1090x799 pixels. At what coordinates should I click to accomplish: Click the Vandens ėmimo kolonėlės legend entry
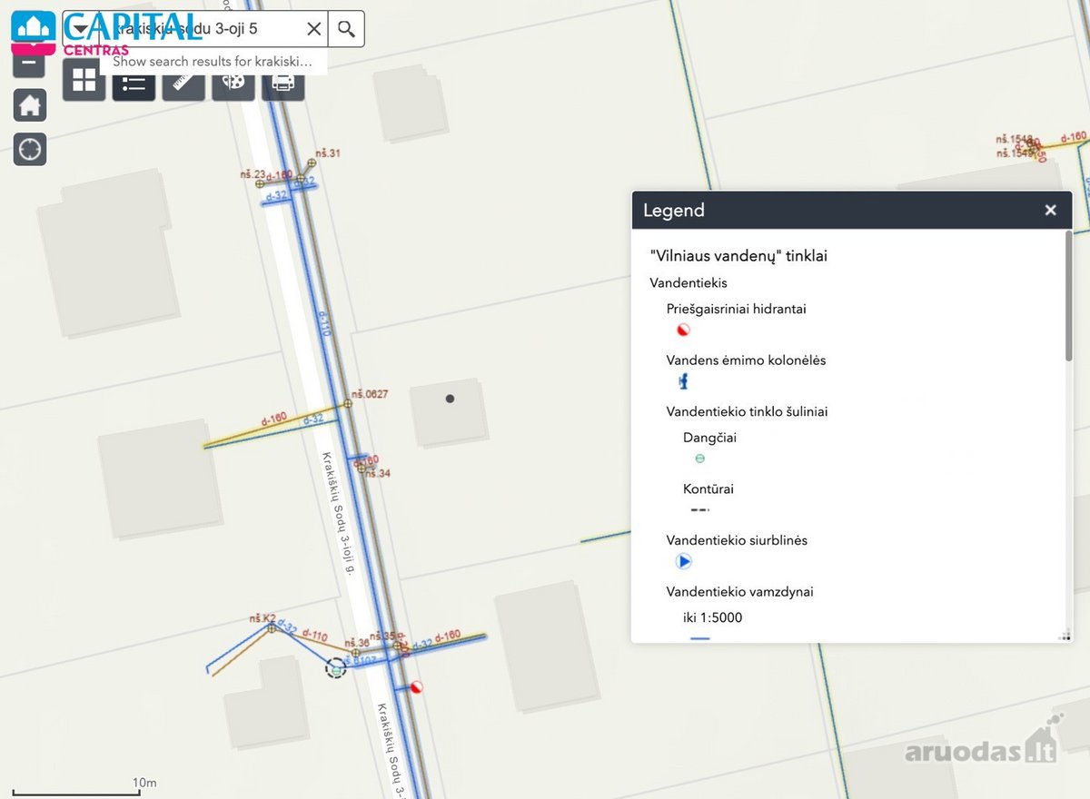click(746, 360)
